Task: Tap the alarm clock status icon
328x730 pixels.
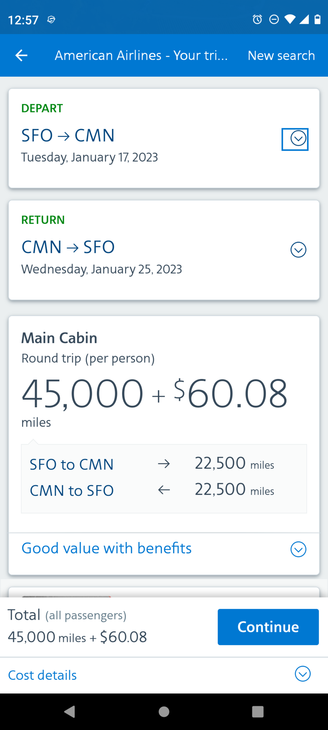Action: click(257, 19)
